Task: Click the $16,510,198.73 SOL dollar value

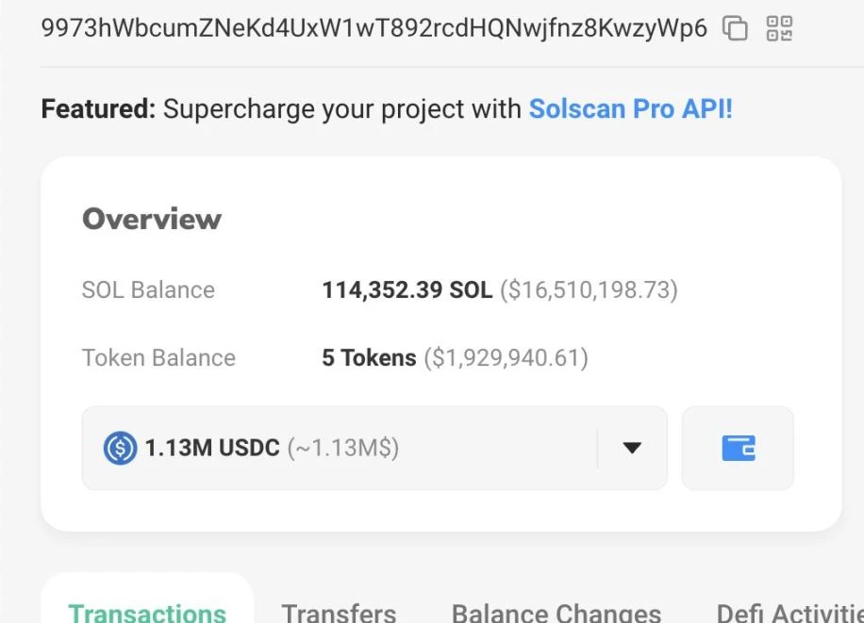Action: coord(589,289)
